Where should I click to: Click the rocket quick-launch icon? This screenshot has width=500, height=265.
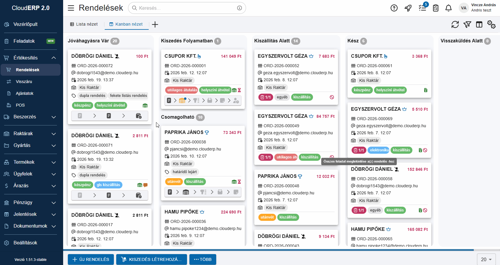(408, 8)
